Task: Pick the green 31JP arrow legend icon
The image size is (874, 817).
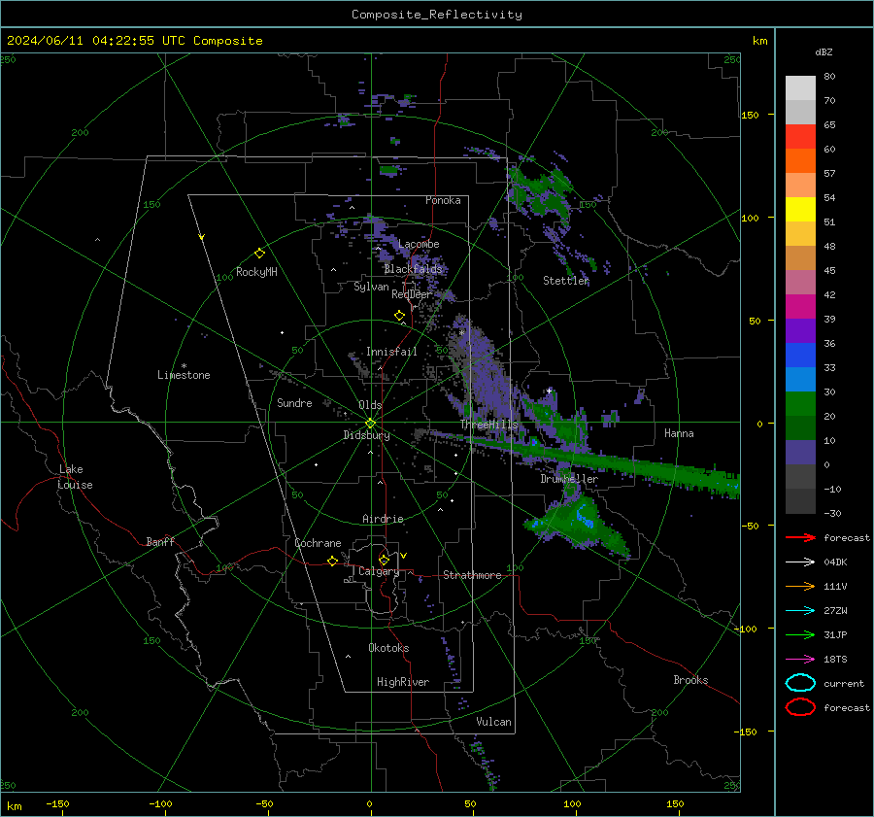Action: (800, 634)
